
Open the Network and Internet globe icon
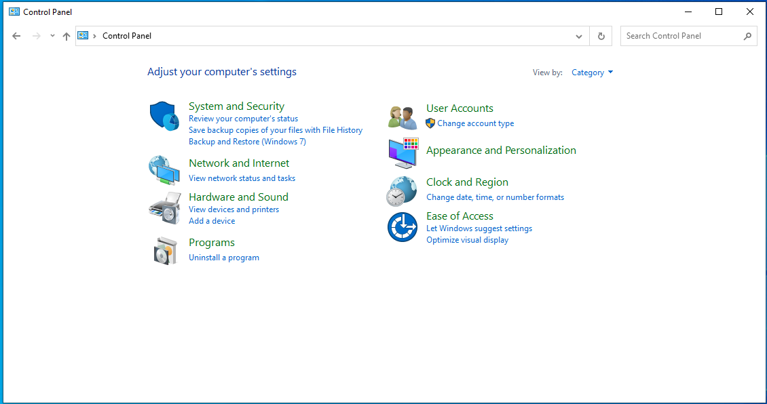164,171
